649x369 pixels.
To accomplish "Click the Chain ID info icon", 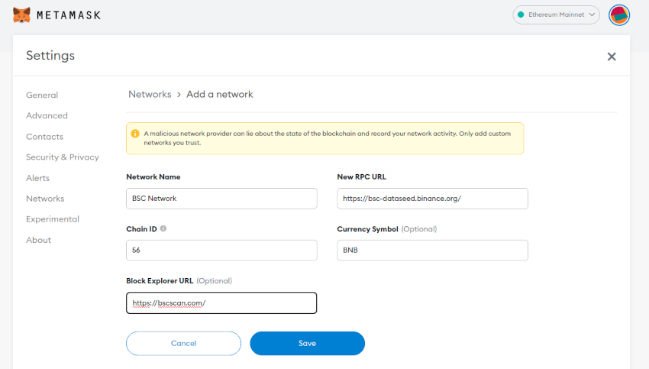I will (163, 228).
